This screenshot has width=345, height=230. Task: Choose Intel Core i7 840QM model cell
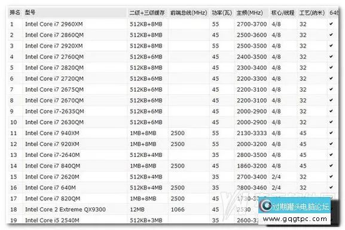click(x=53, y=166)
